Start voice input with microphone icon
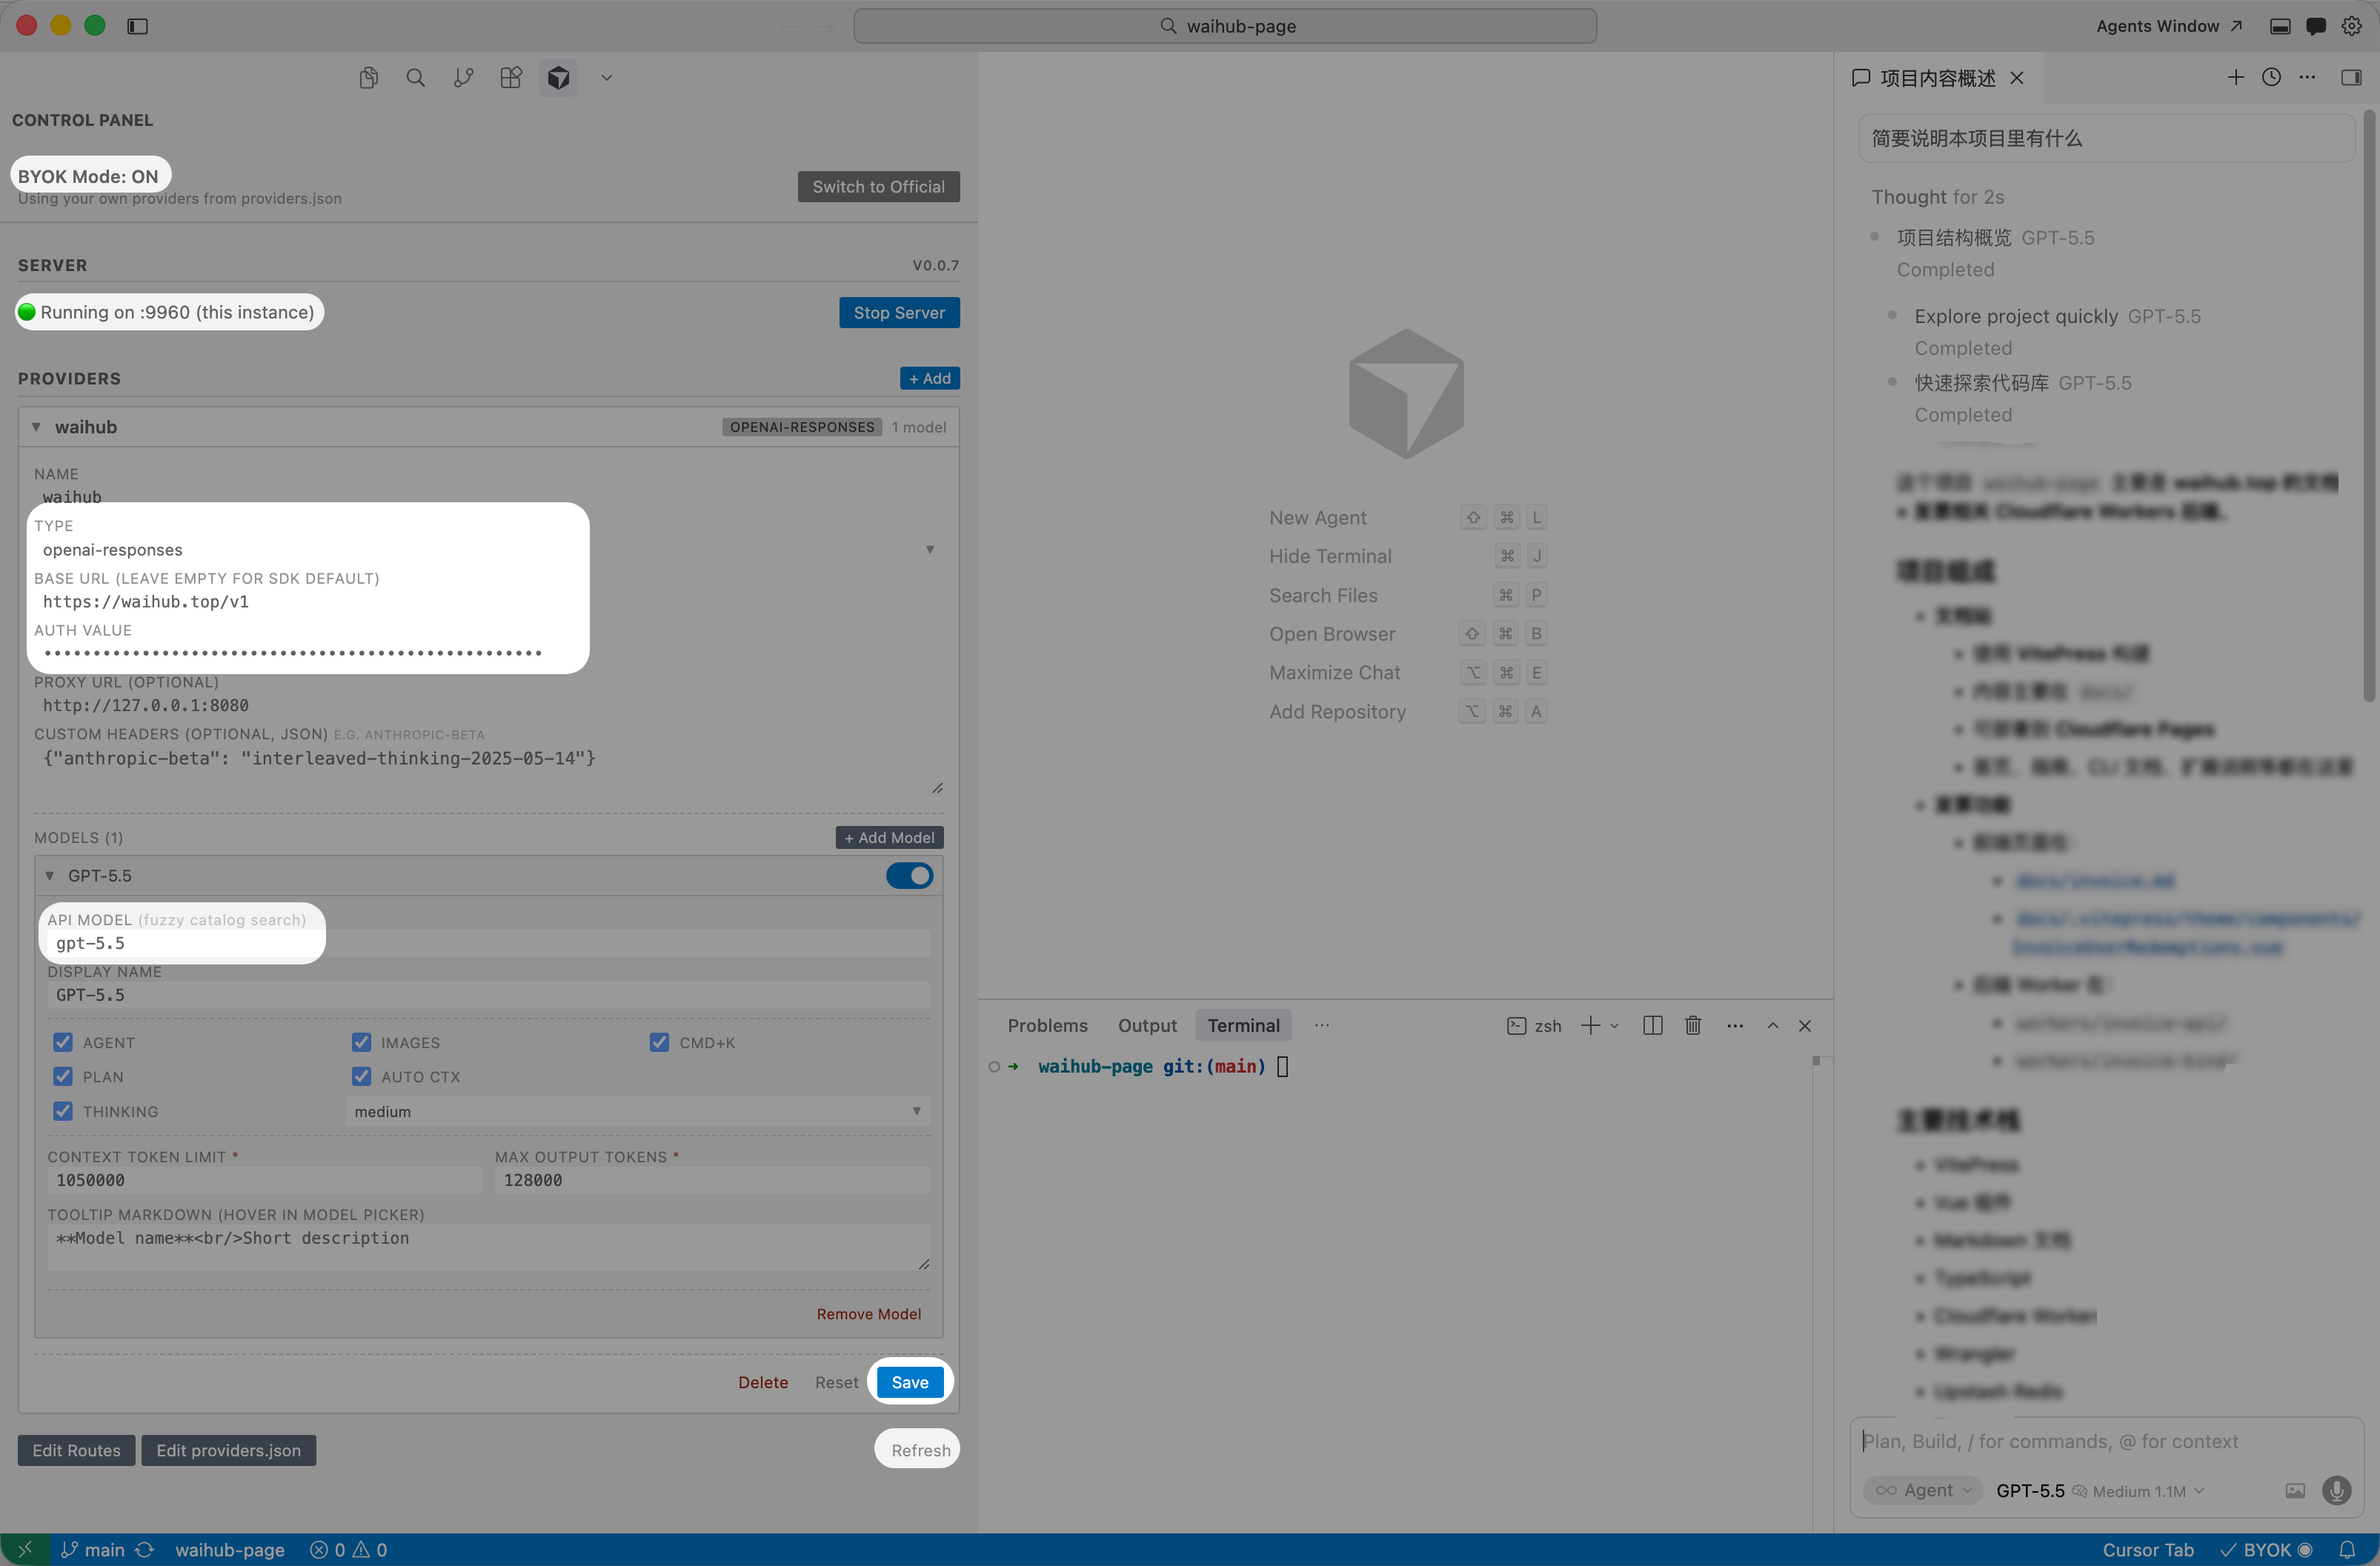Viewport: 2380px width, 1566px height. 2337,1491
